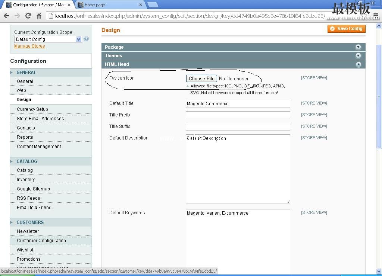Click the Design page heading
Viewport: 382px width, 276px height.
(110, 30)
